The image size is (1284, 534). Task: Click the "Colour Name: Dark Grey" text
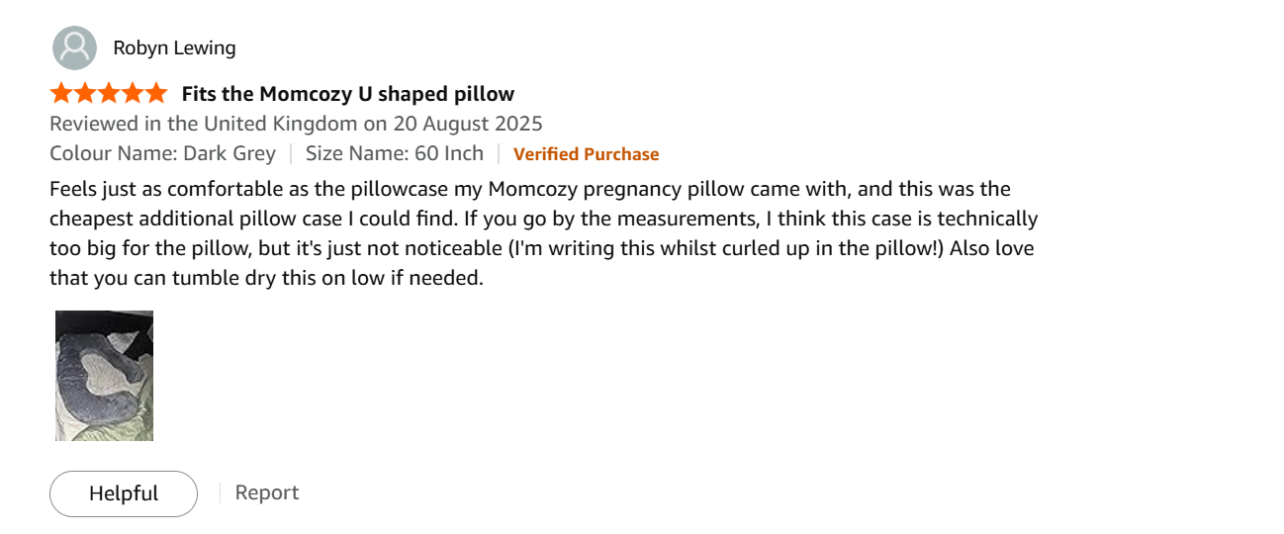(x=162, y=153)
